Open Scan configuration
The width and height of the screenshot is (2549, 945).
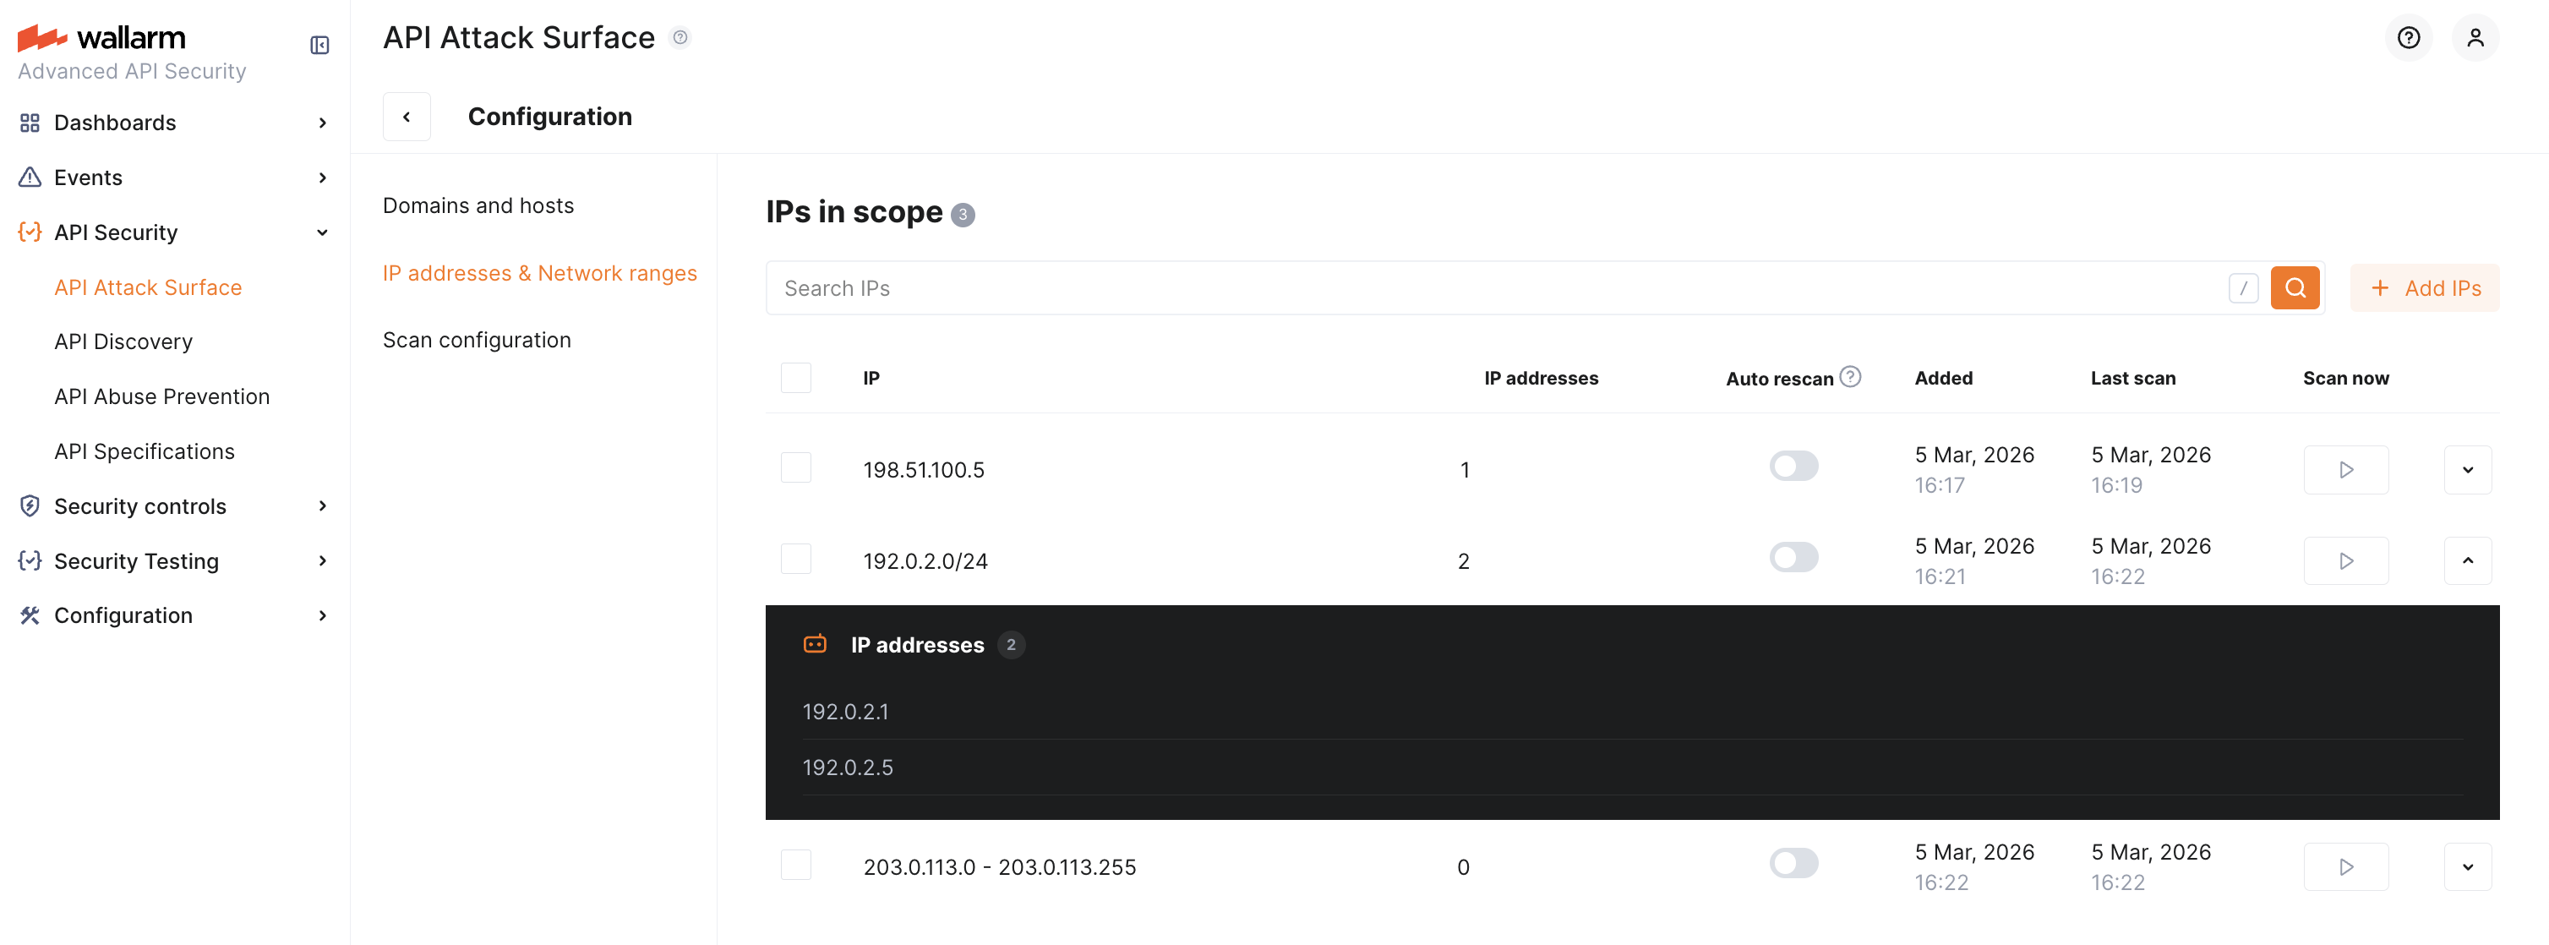point(476,338)
